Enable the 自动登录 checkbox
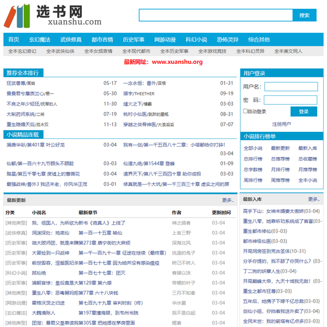 [245, 111]
